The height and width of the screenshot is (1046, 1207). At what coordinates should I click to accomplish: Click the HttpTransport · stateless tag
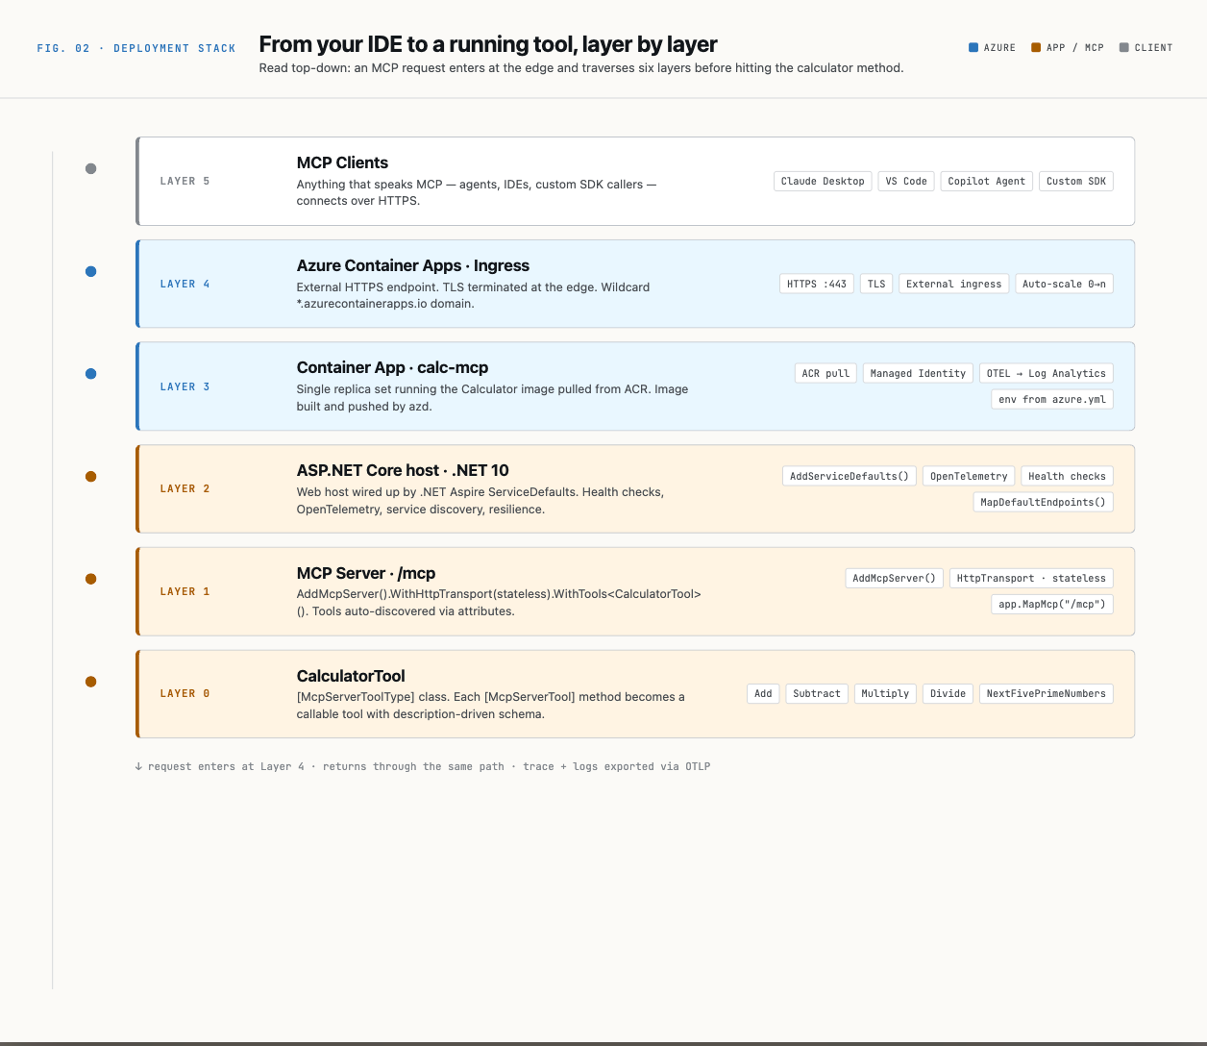pyautogui.click(x=1031, y=578)
